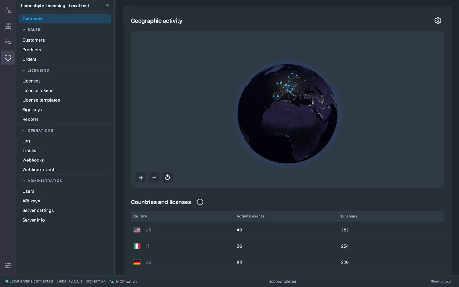The image size is (459, 287).
Task: Click the MCP active status icon
Action: [112, 281]
